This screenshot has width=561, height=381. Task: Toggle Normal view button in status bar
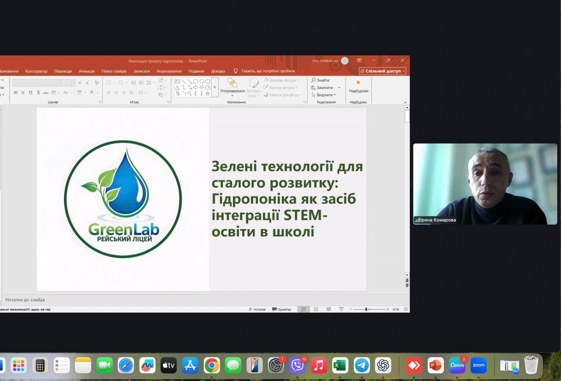tap(304, 309)
